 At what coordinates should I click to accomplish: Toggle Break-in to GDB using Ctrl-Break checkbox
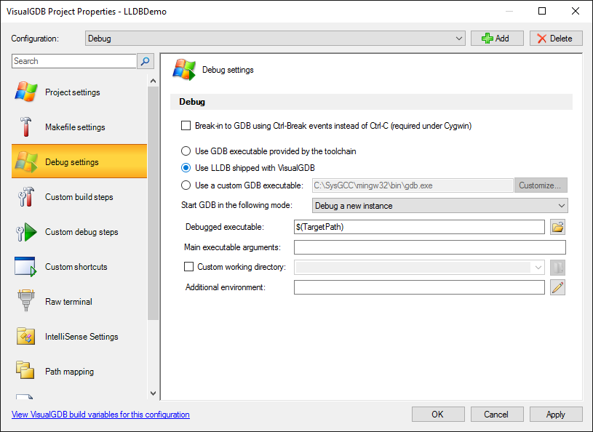click(186, 126)
